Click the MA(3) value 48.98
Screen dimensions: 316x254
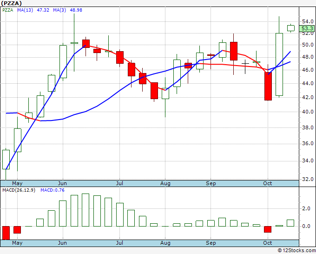coord(76,10)
